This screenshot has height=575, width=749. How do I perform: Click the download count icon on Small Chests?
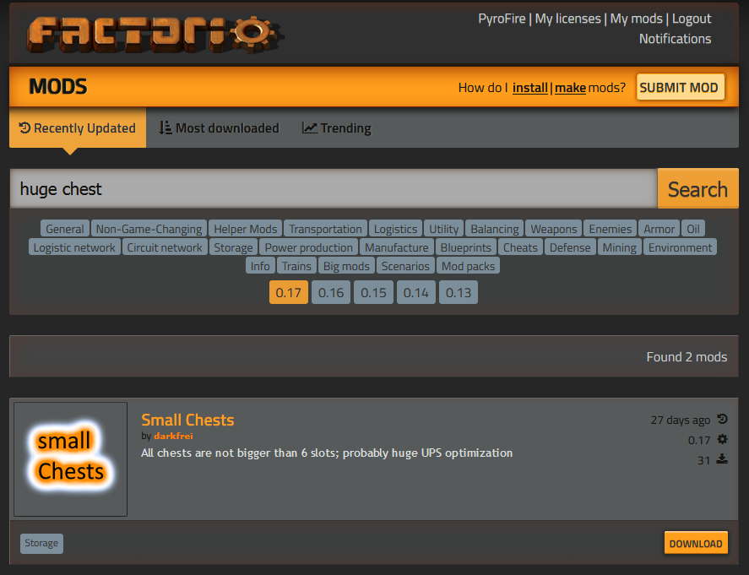[722, 459]
